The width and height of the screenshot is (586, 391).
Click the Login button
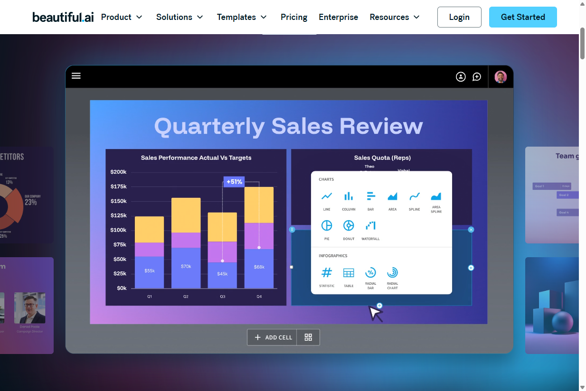click(x=459, y=17)
